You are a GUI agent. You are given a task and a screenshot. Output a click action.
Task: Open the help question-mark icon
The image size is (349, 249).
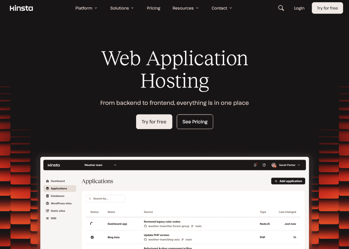[264, 165]
